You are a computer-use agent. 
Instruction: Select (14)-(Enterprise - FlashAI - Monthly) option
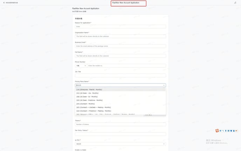[120, 90]
